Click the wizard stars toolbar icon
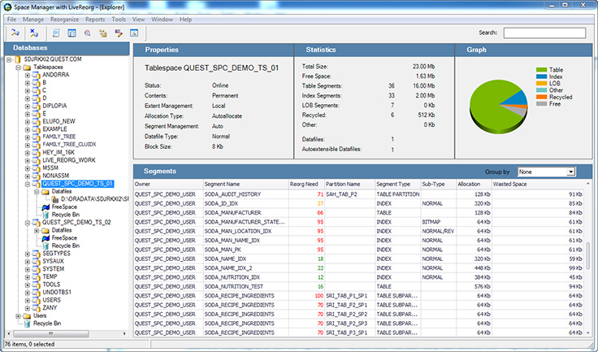Viewport: 598px width, 352px height. click(x=103, y=33)
